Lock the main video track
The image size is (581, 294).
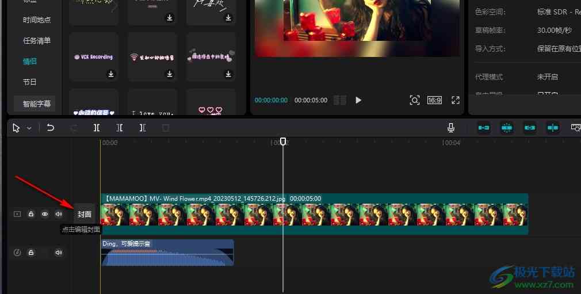click(31, 214)
